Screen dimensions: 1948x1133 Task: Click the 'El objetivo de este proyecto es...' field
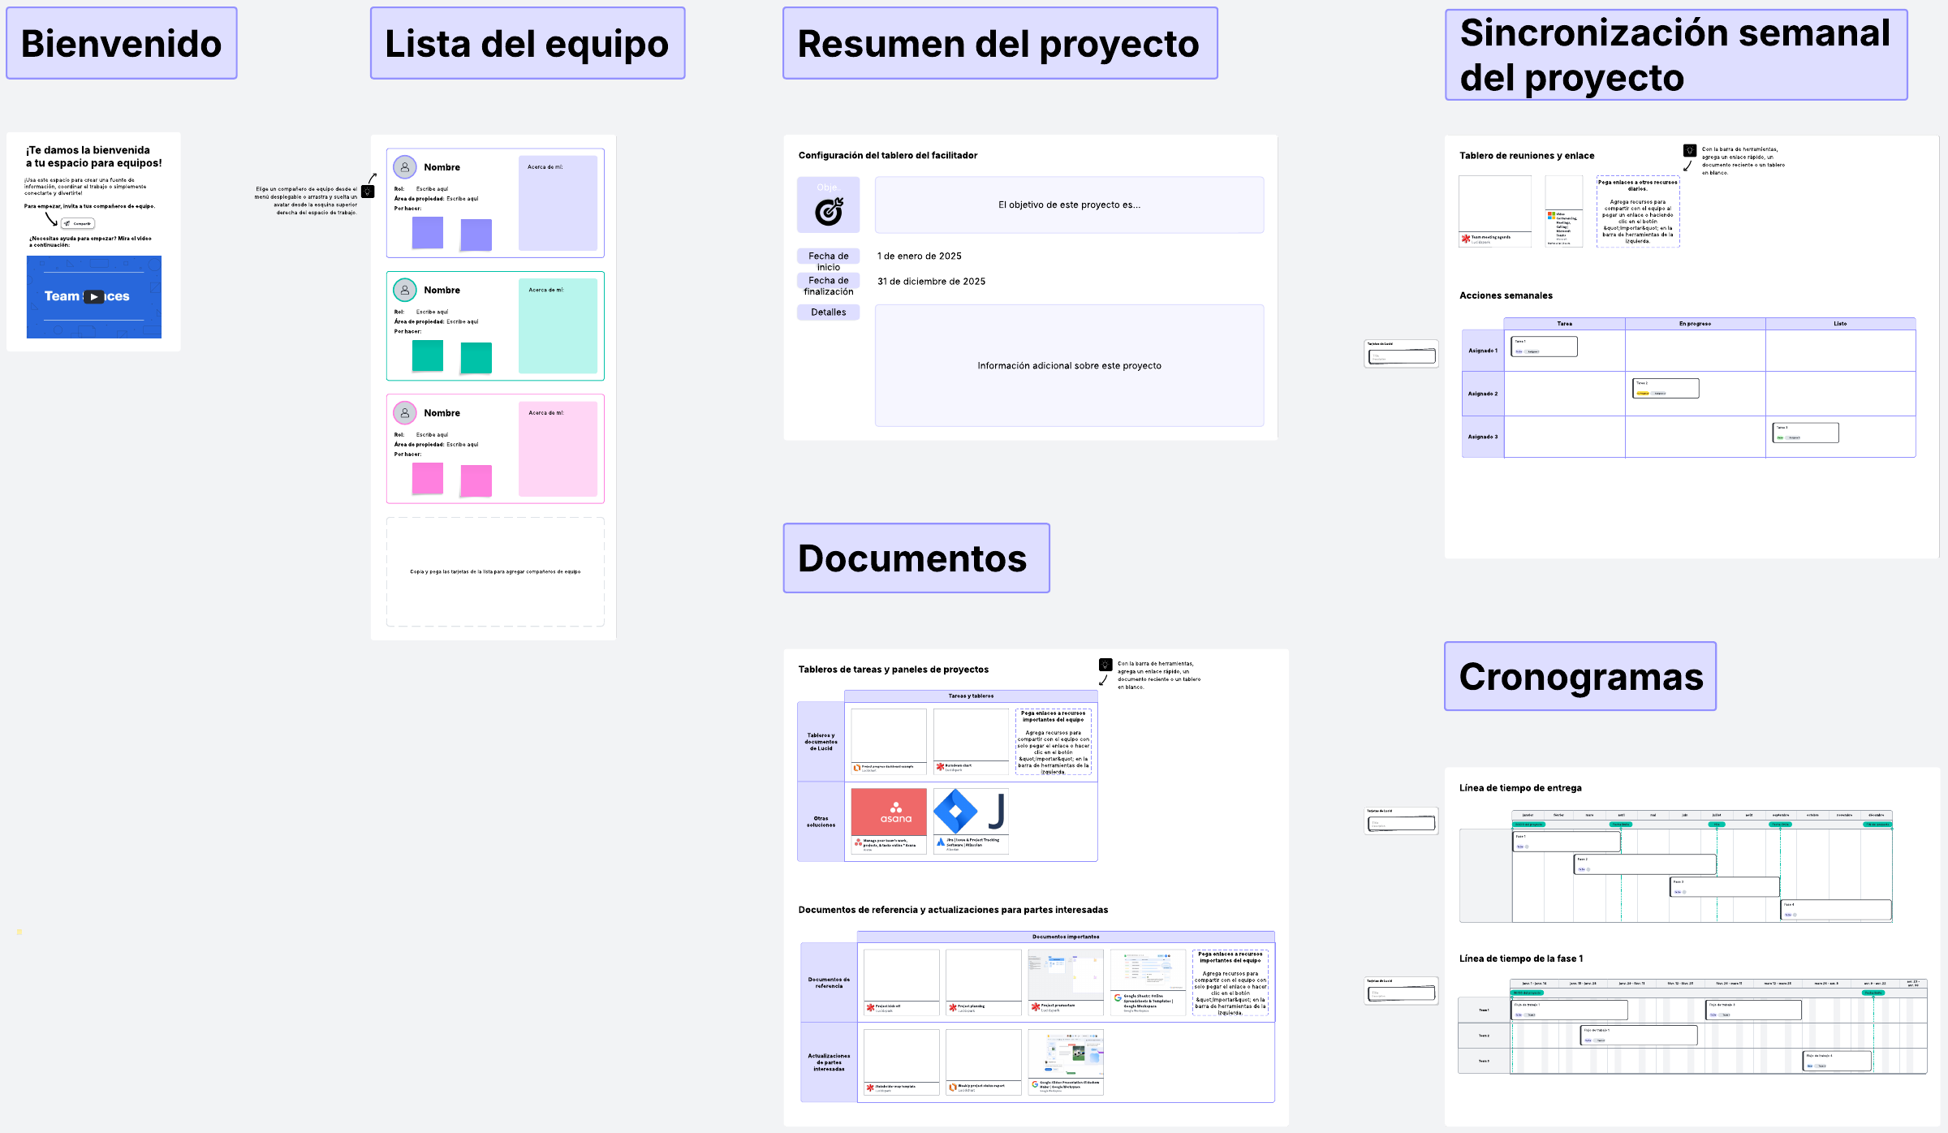pyautogui.click(x=1069, y=205)
